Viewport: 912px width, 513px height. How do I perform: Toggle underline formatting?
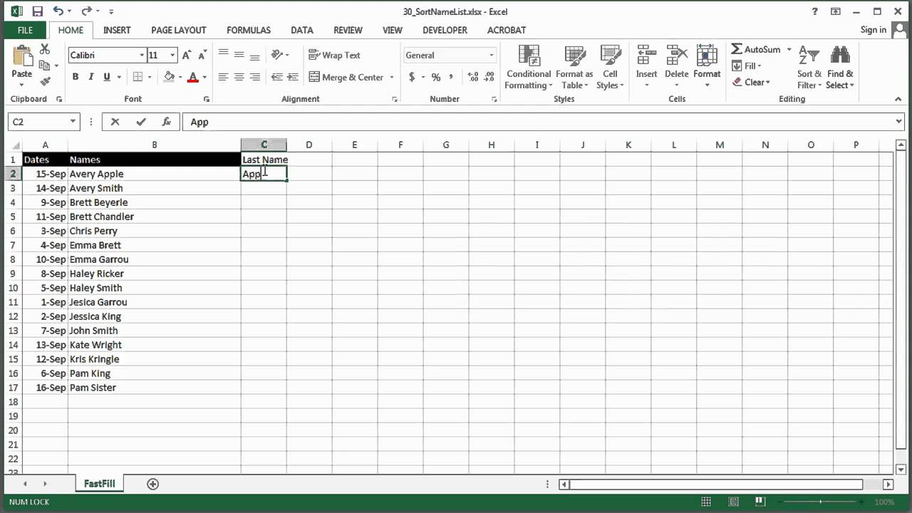[107, 77]
